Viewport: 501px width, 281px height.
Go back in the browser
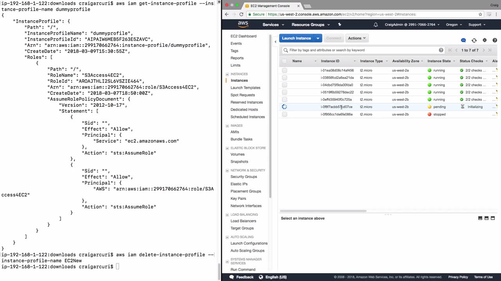227,14
